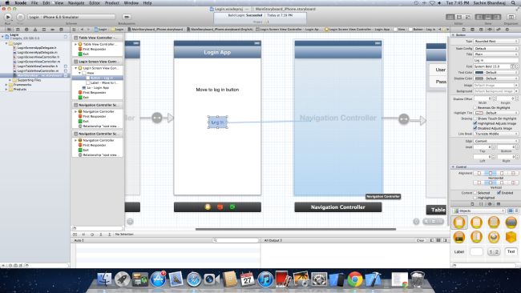Expand the Frameworks folder in the navigator
Viewport: 521px width, 293px height.
pyautogui.click(x=6, y=85)
